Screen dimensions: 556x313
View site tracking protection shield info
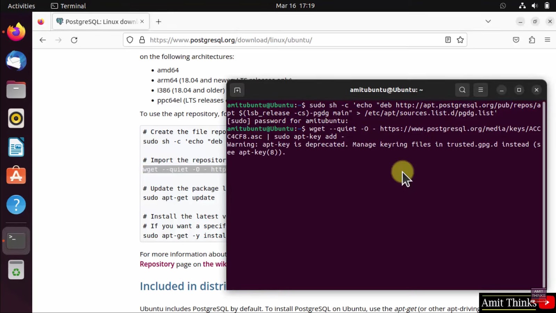click(130, 40)
